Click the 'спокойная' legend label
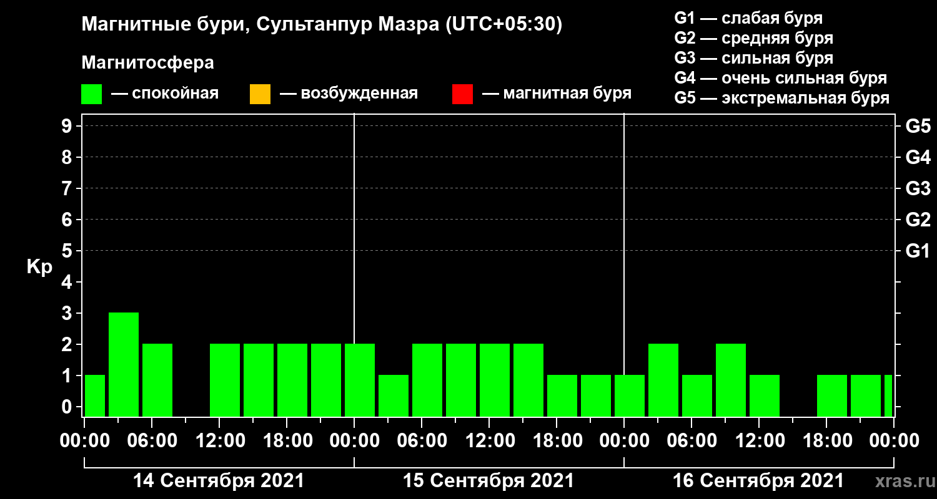Screen dimensions: 937x499 176,94
